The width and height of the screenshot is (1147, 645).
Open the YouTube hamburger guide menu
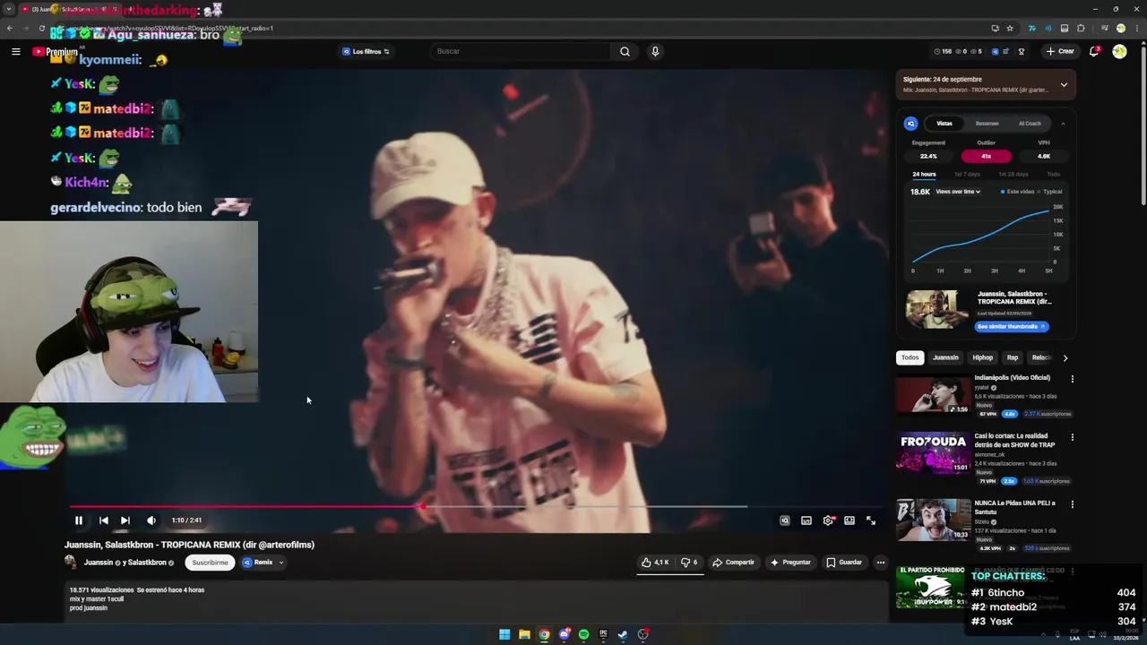pyautogui.click(x=15, y=52)
